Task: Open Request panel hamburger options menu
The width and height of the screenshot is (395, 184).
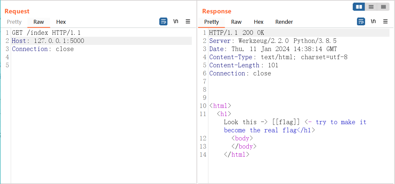Action: coord(188,21)
